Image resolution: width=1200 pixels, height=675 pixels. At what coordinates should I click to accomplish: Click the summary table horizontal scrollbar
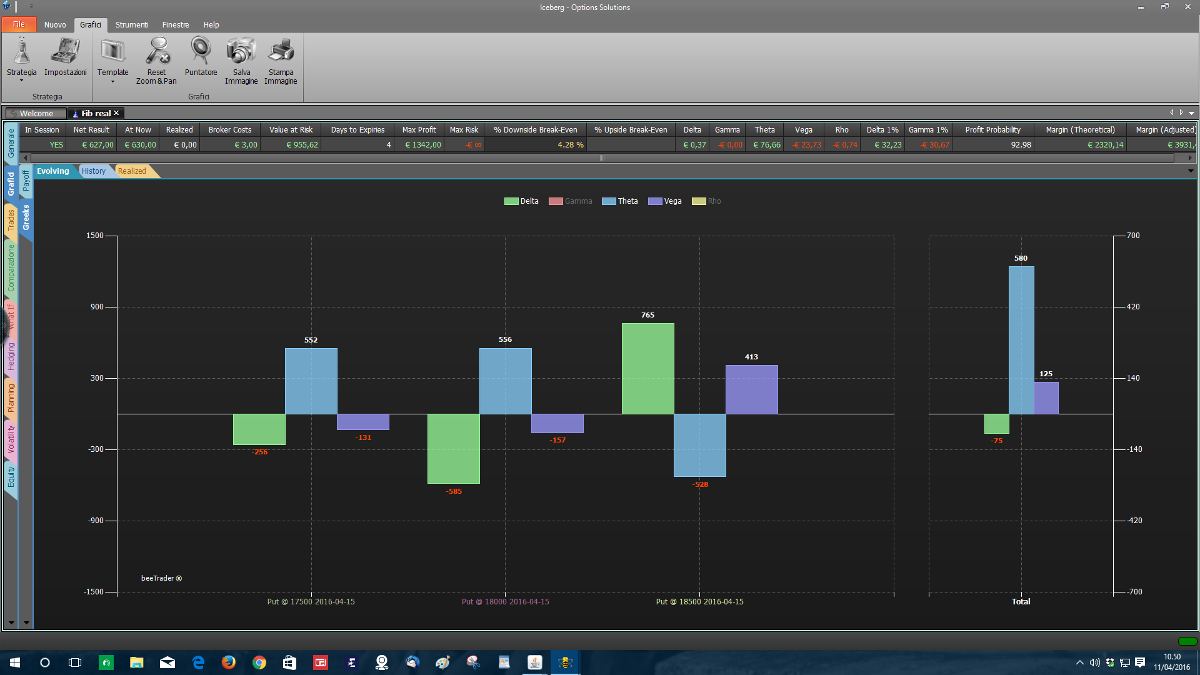(x=602, y=158)
